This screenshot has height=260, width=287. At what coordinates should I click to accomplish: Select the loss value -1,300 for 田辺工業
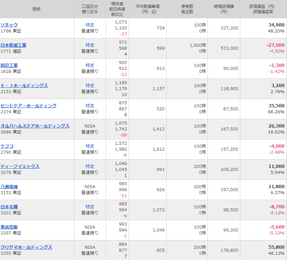coord(277,65)
